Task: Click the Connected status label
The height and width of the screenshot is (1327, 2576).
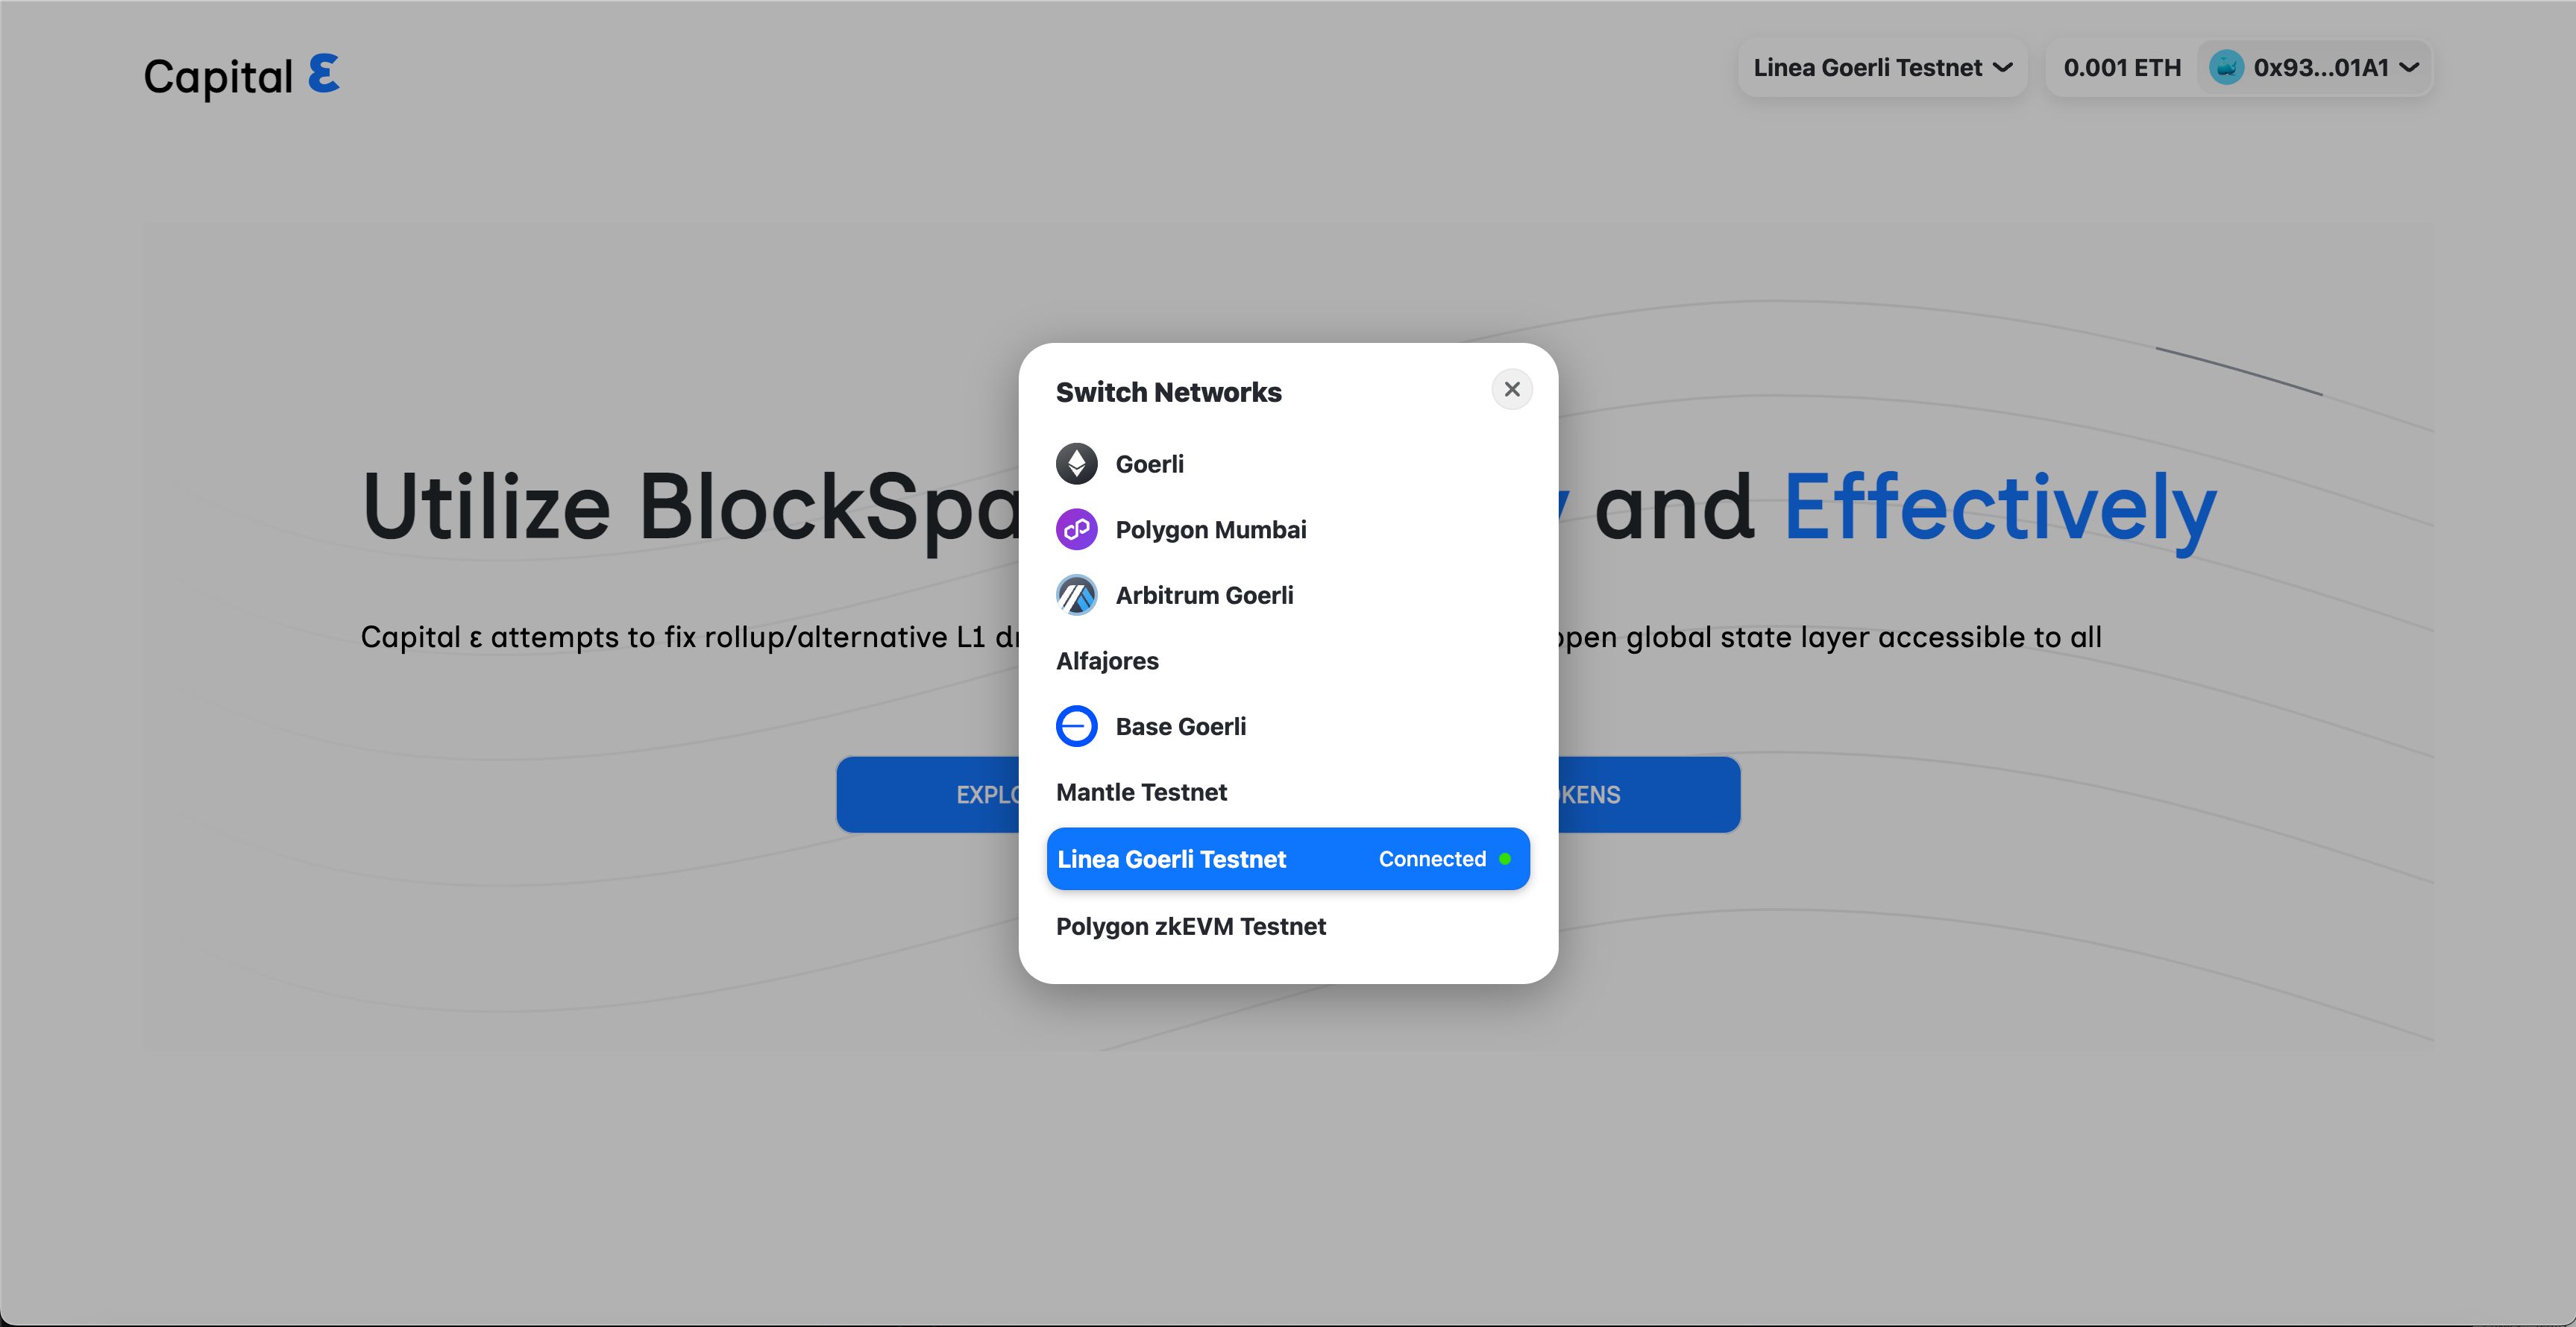Action: point(1432,858)
